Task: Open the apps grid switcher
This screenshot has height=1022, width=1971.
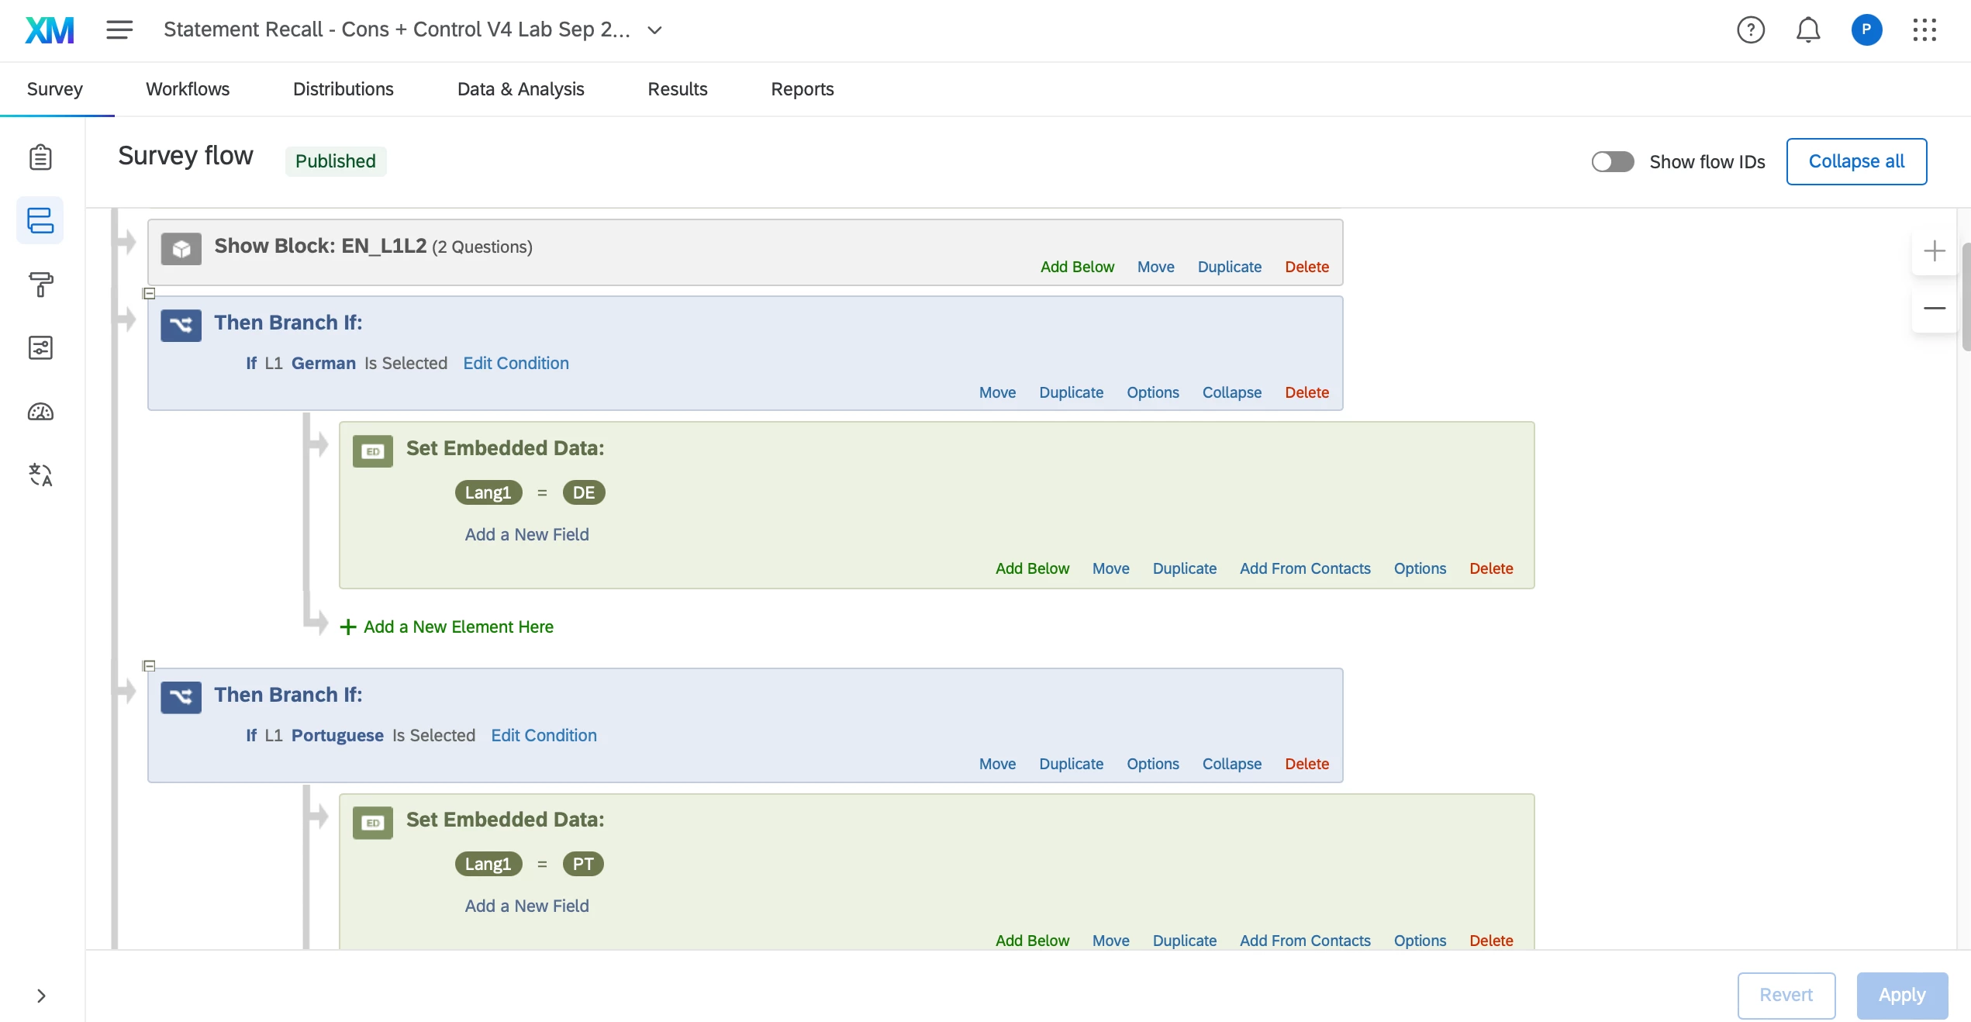Action: pyautogui.click(x=1924, y=30)
